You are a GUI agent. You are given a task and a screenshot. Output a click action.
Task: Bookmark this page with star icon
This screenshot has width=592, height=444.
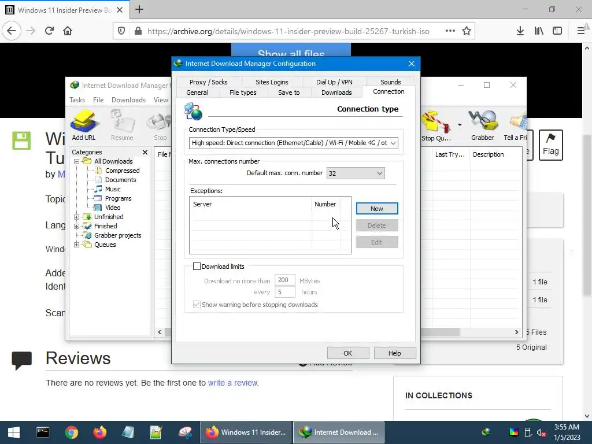click(467, 31)
